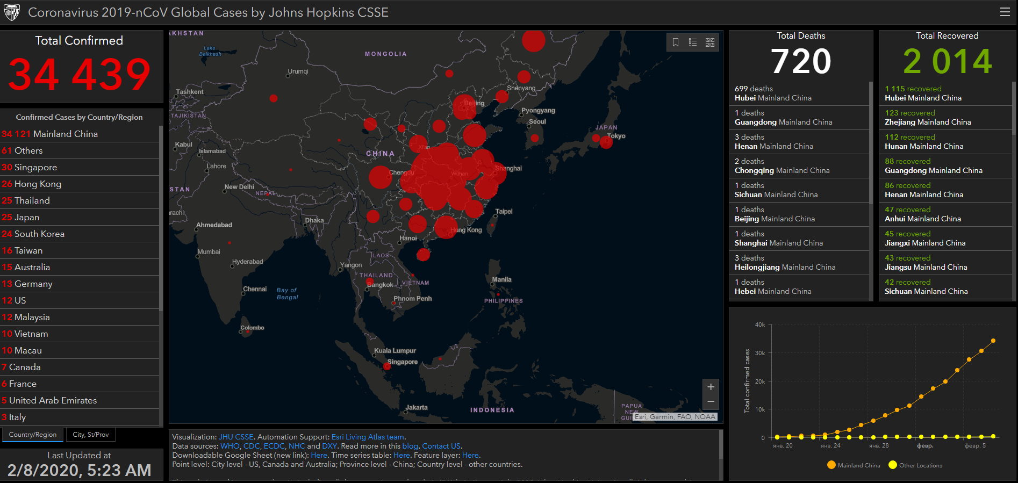Select the 3 Italy row
The image size is (1018, 483).
coord(80,417)
